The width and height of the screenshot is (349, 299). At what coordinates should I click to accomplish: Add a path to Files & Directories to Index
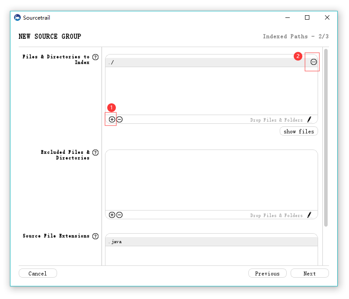(112, 119)
